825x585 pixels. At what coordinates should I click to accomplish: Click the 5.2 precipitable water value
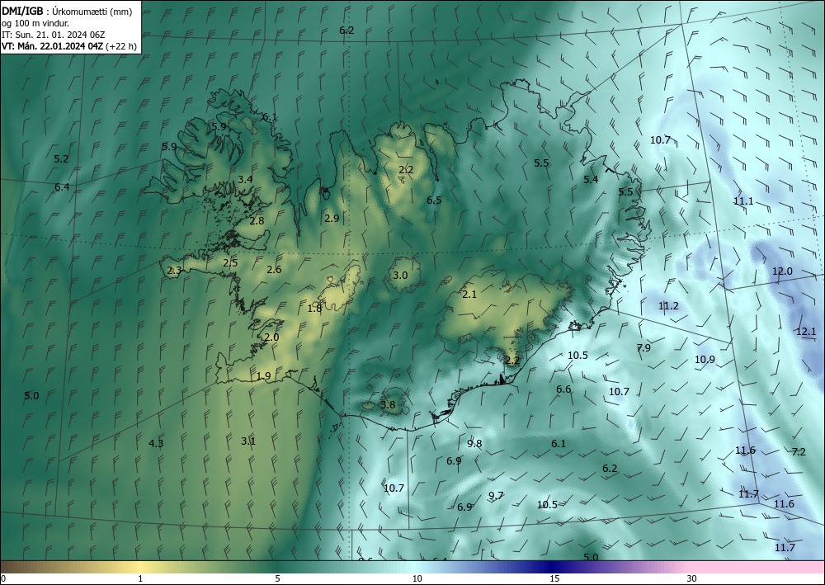[62, 159]
